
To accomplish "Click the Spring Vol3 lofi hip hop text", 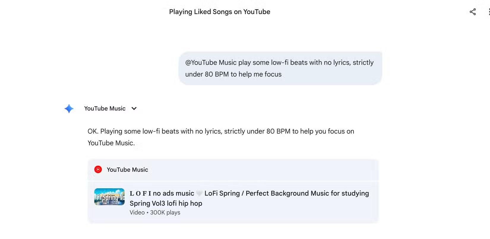I will pos(166,203).
